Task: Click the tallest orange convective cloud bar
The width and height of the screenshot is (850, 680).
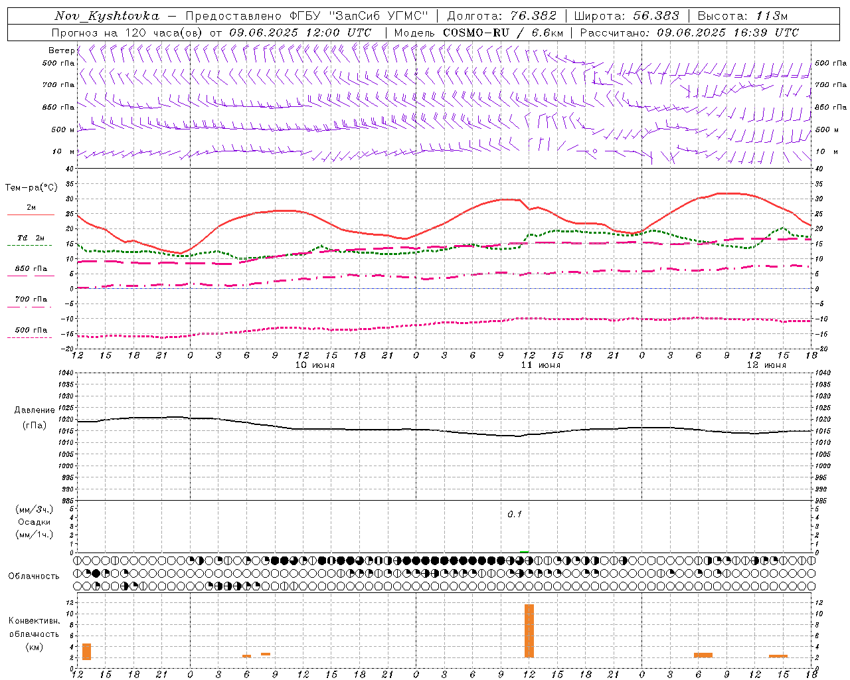Action: coord(529,631)
